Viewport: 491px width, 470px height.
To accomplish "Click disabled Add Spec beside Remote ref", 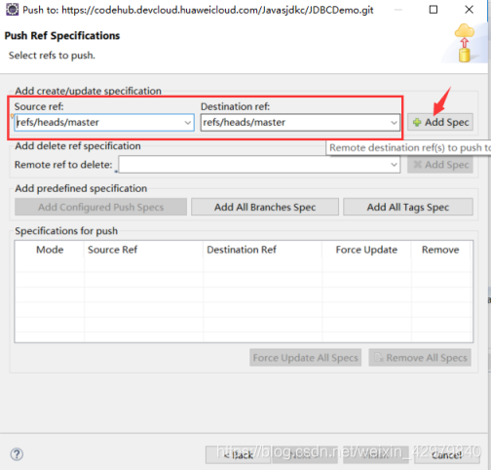I will coord(440,165).
